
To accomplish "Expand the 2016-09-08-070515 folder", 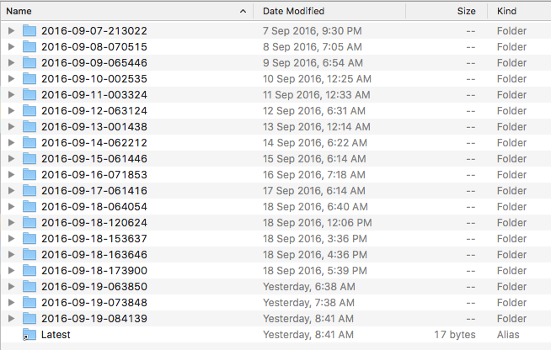I will click(x=11, y=47).
